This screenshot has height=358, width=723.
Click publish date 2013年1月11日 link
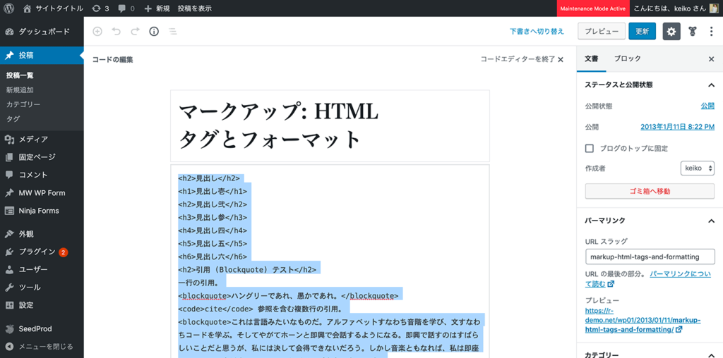pyautogui.click(x=678, y=127)
